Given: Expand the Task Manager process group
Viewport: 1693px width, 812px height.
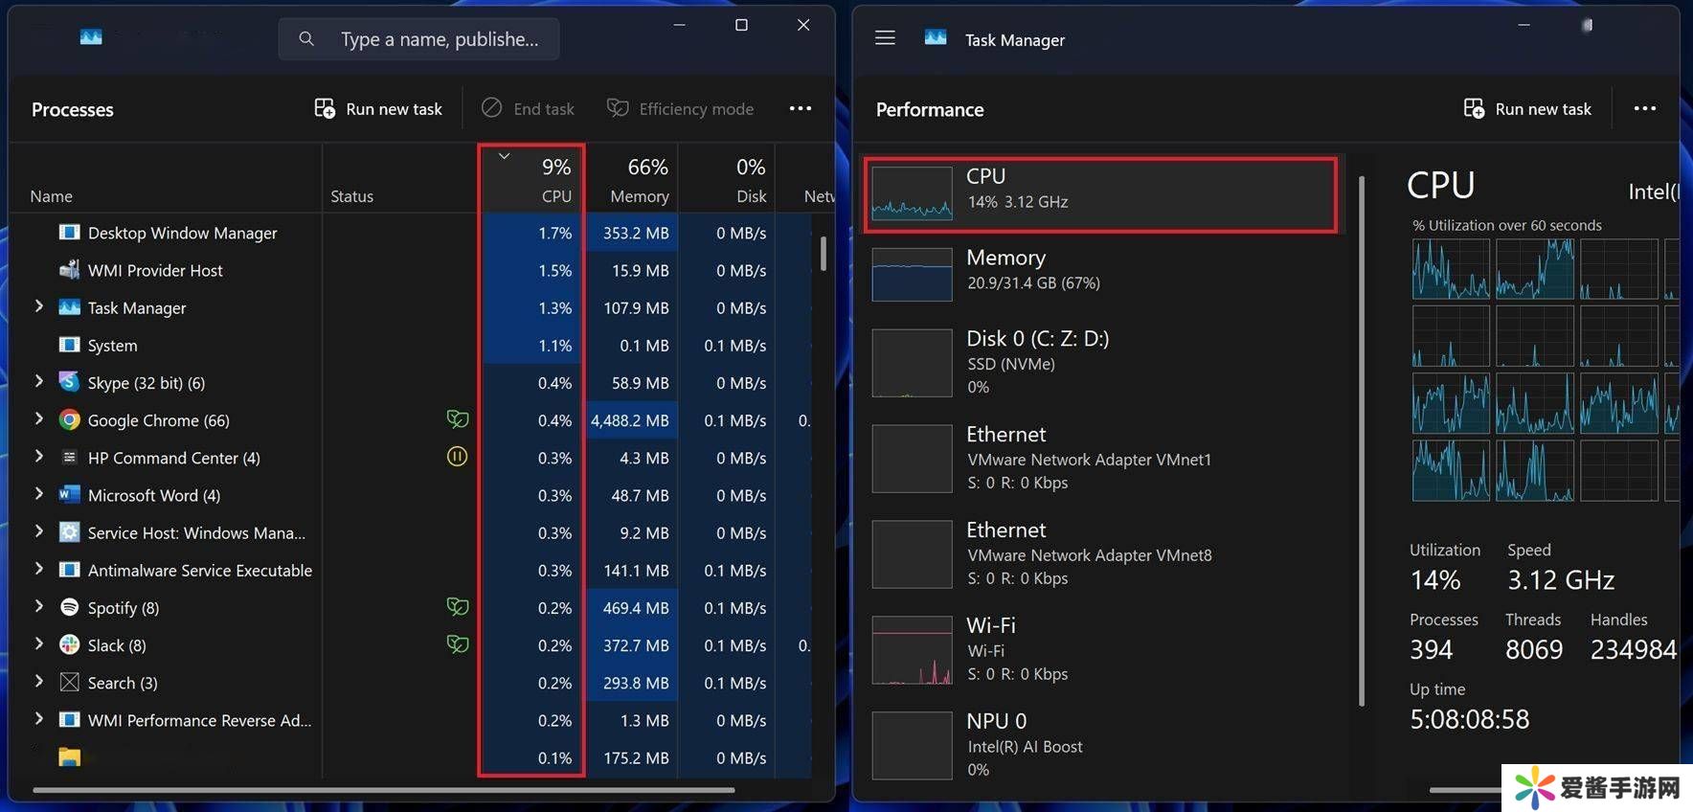Looking at the screenshot, I should point(38,306).
